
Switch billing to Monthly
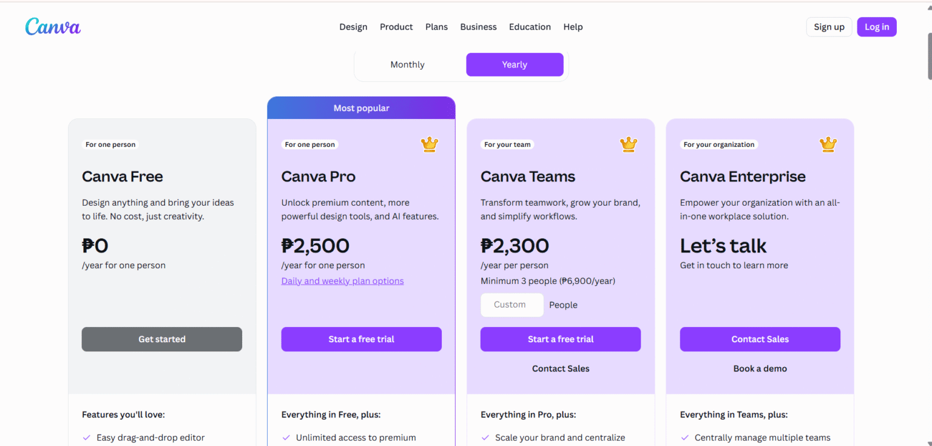[407, 64]
